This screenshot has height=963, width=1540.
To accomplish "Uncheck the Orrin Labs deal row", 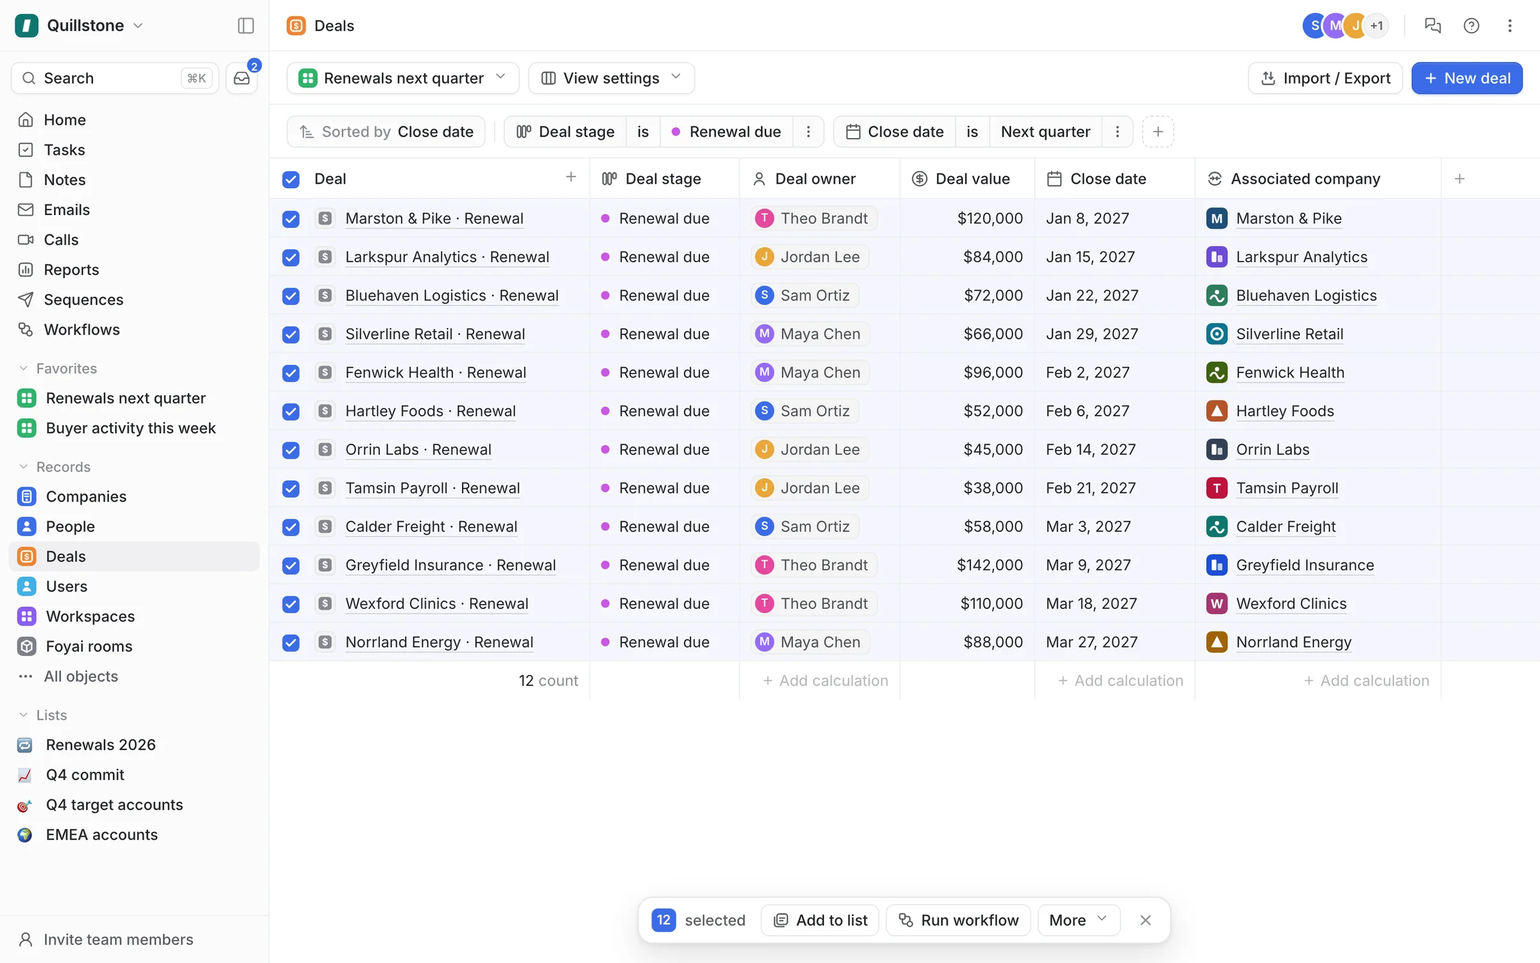I will pyautogui.click(x=291, y=450).
